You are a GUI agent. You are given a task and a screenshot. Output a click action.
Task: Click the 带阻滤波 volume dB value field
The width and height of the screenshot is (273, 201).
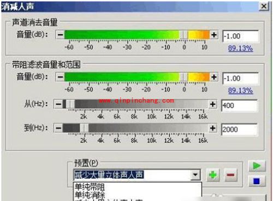pyautogui.click(x=240, y=78)
